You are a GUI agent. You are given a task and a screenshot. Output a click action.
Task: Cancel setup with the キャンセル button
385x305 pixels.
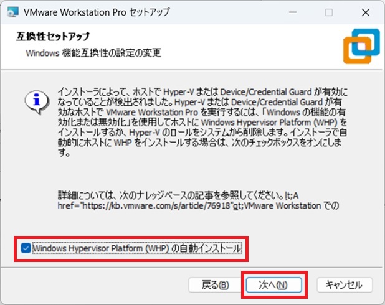(345, 285)
